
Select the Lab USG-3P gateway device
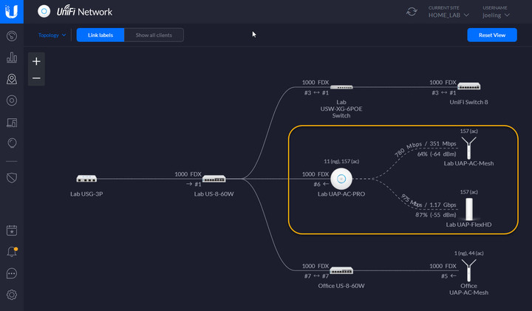[x=86, y=178]
